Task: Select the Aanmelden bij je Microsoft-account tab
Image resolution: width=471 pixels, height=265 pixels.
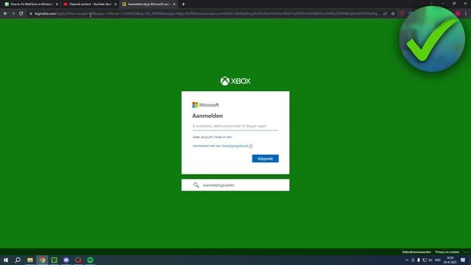Action: 149,4
